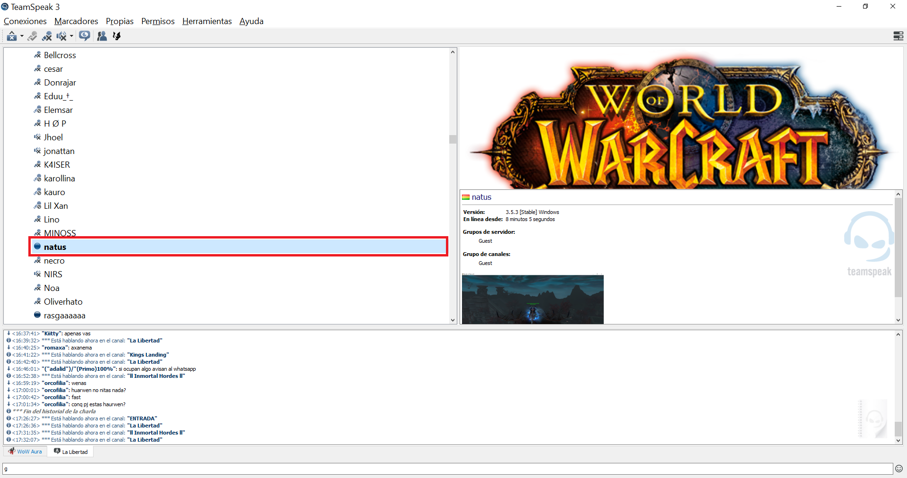
Task: Open the Contacts manager icon
Action: pos(102,36)
